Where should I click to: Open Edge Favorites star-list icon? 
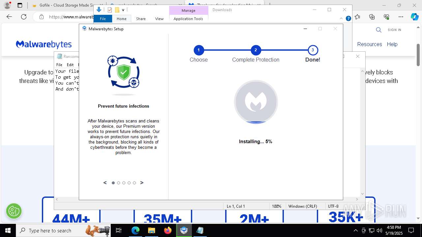358,17
